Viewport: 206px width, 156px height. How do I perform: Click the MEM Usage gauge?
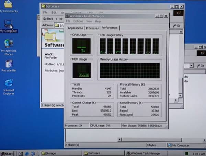pyautogui.click(x=82, y=70)
